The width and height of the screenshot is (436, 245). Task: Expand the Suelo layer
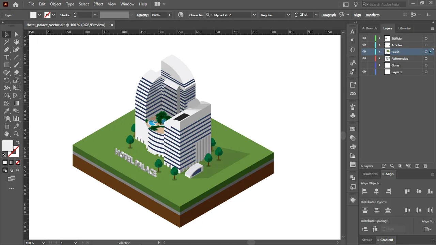point(379,52)
